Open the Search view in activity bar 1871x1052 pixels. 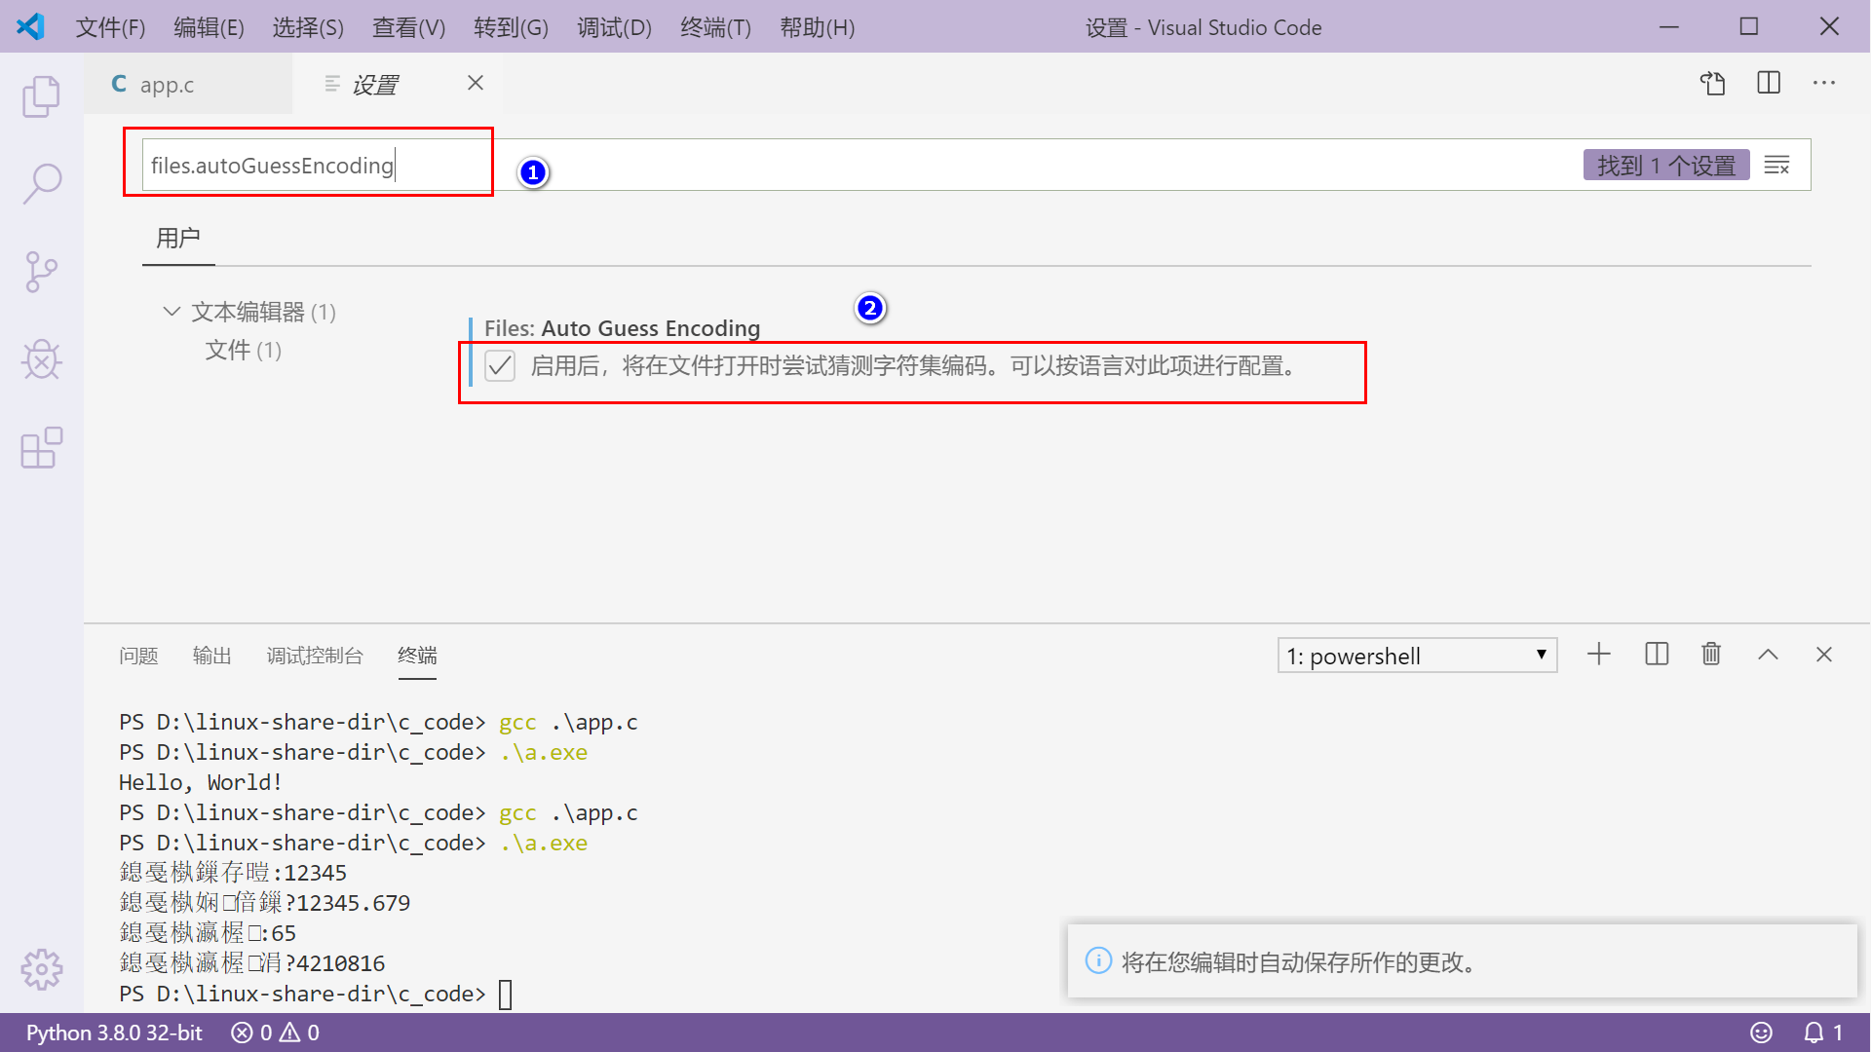tap(41, 183)
